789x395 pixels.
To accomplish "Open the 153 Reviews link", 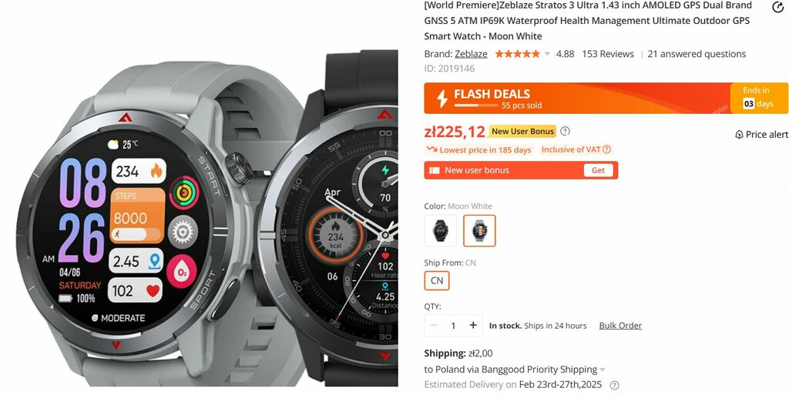I will (x=608, y=54).
